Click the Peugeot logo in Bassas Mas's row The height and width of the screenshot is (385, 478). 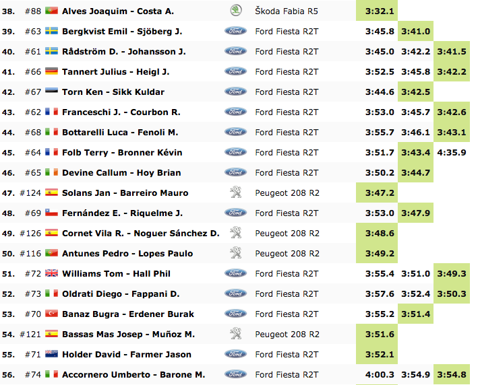(236, 334)
